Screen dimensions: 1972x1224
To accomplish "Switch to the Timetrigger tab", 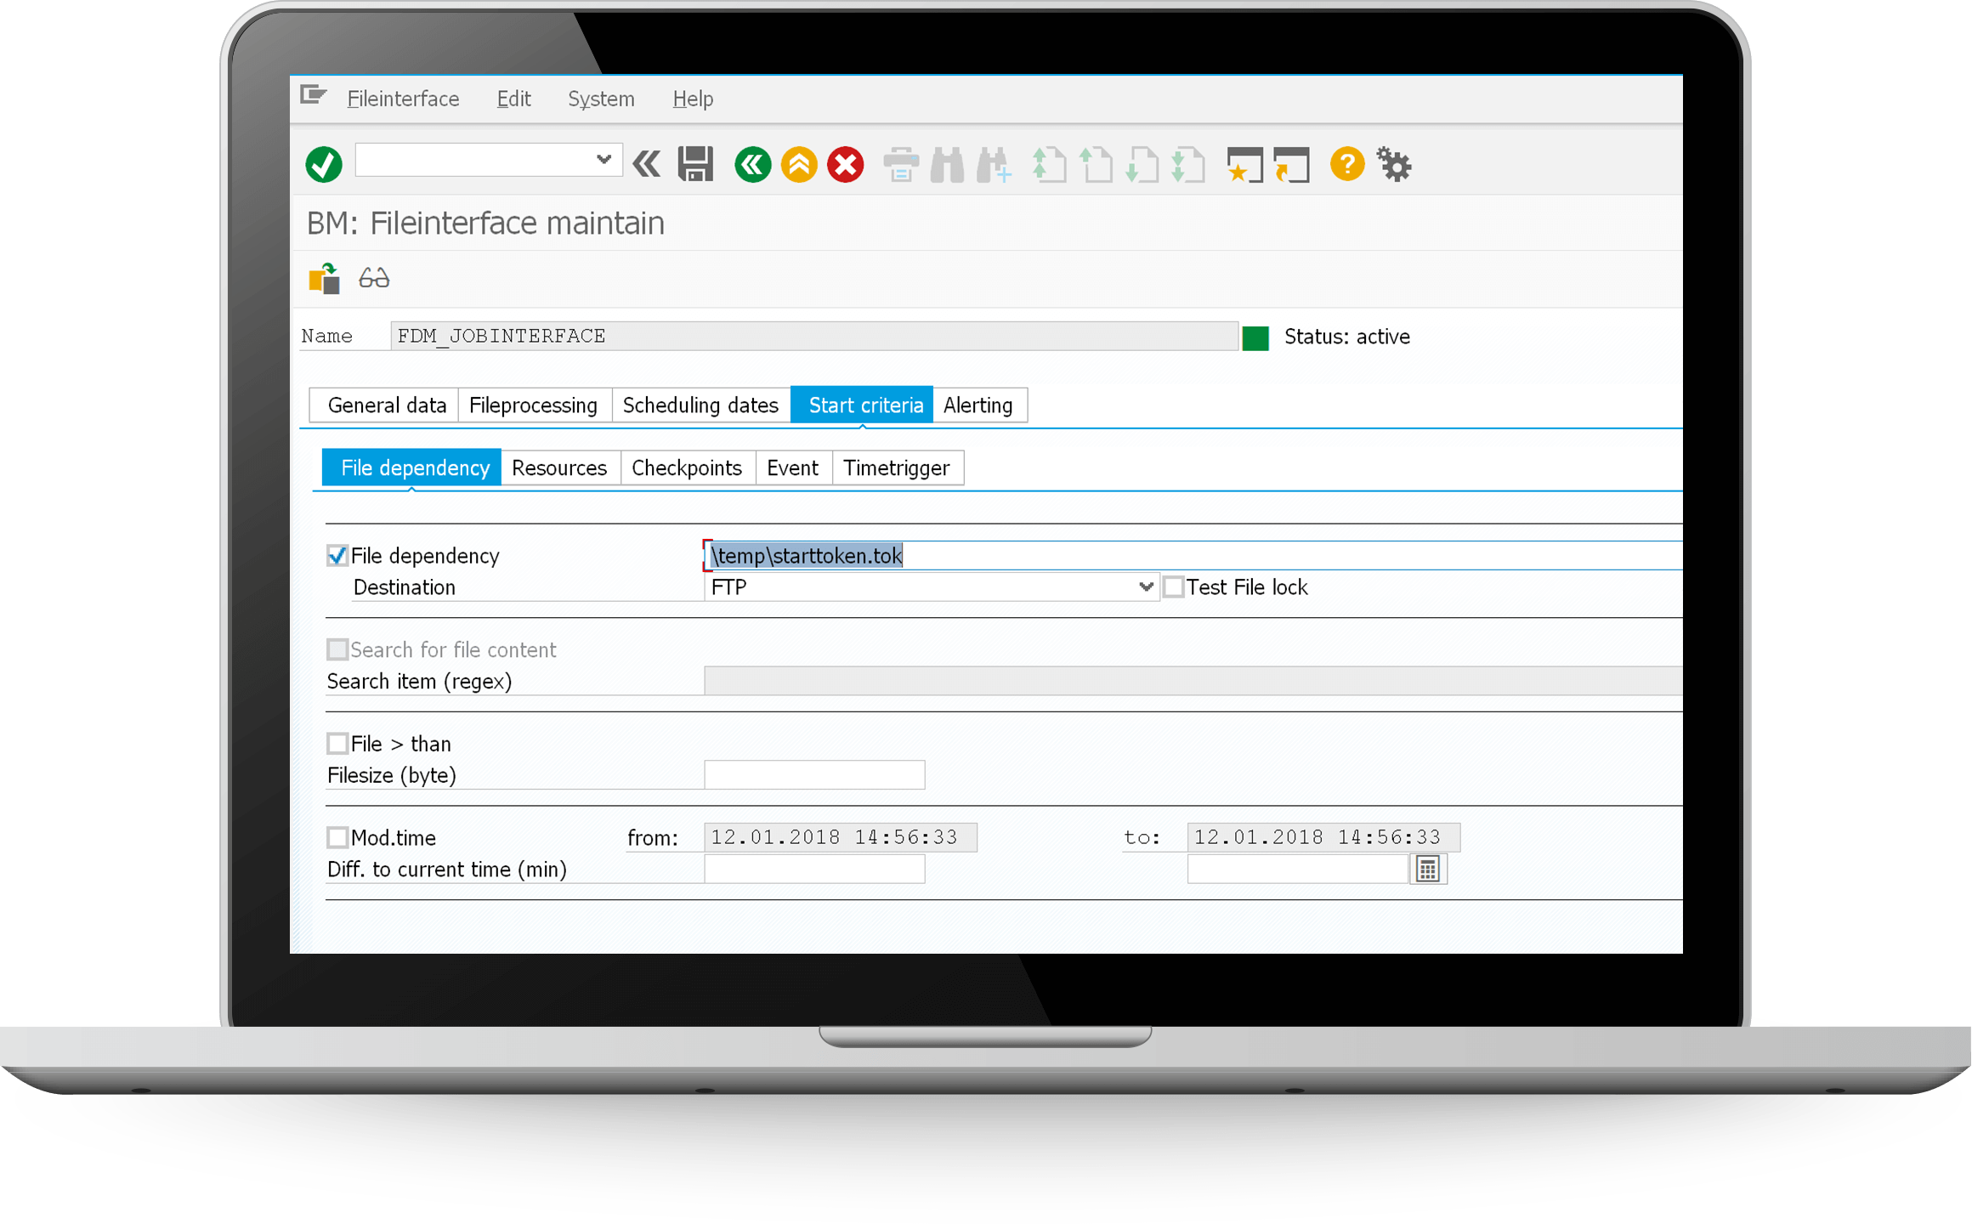I will [897, 467].
